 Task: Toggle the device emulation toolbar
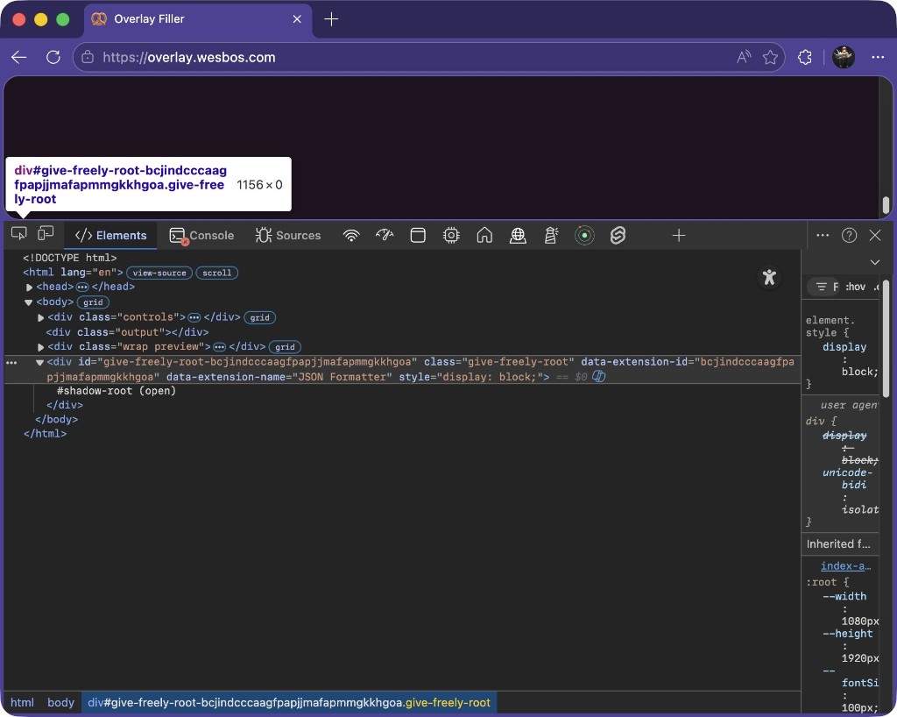(46, 234)
